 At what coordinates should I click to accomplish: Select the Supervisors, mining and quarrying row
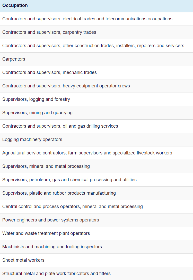pyautogui.click(x=97, y=113)
